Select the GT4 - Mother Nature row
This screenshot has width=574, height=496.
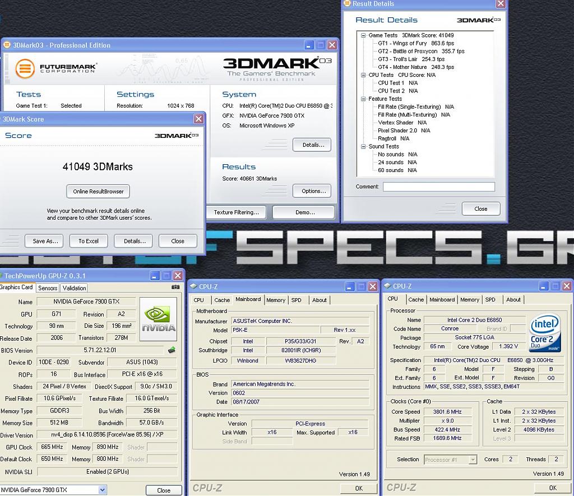point(416,67)
